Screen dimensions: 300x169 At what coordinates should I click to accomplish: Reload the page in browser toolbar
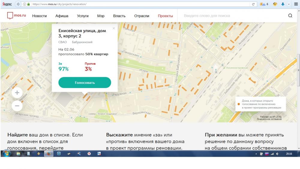point(253,5)
